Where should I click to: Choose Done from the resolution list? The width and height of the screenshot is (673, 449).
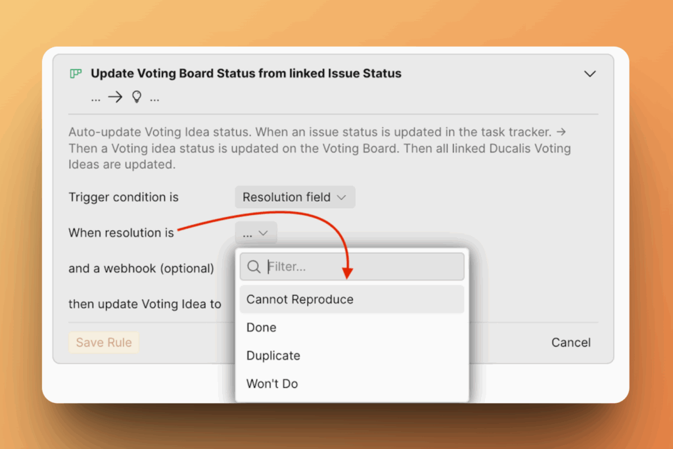click(262, 327)
